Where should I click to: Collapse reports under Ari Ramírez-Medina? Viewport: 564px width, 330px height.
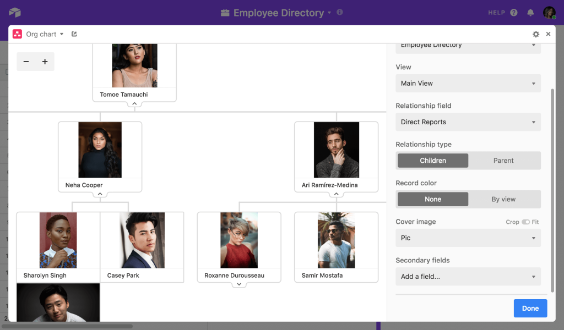pos(337,194)
